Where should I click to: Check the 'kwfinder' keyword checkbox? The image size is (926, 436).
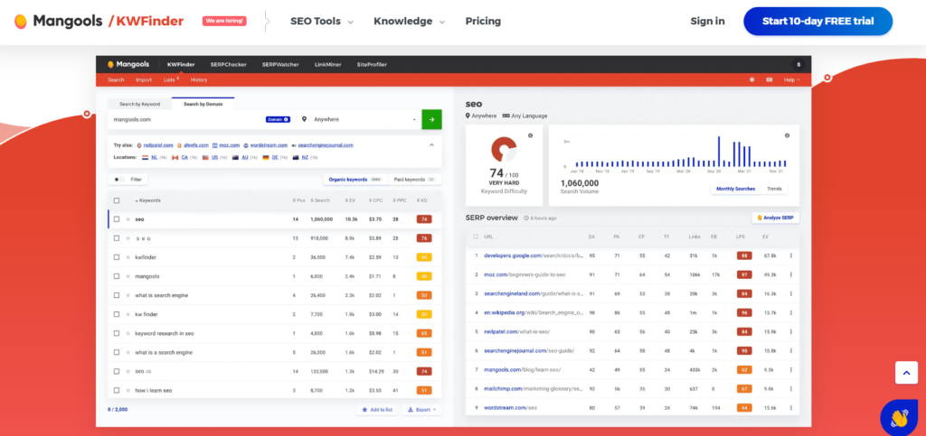click(117, 257)
